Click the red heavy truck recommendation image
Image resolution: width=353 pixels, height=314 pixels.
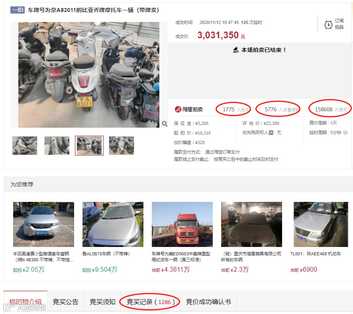pyautogui.click(x=182, y=224)
